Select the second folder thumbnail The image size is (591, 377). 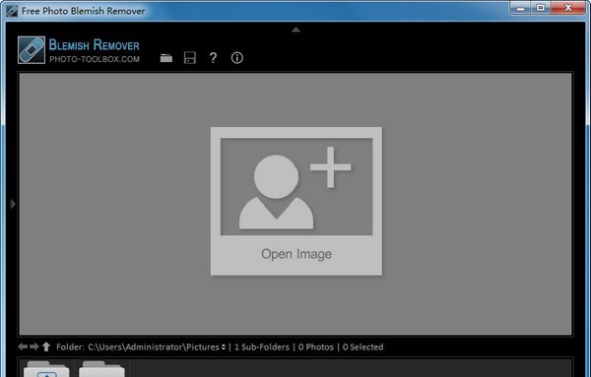[101, 369]
